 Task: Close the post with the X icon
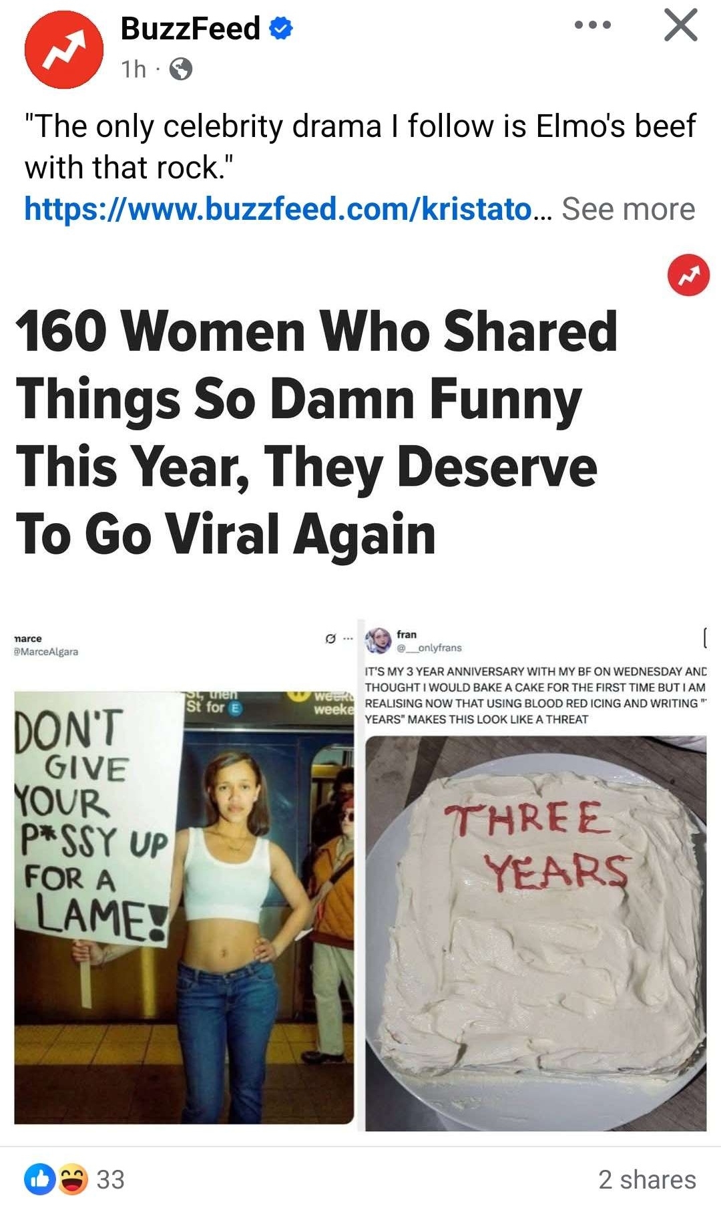tap(681, 25)
